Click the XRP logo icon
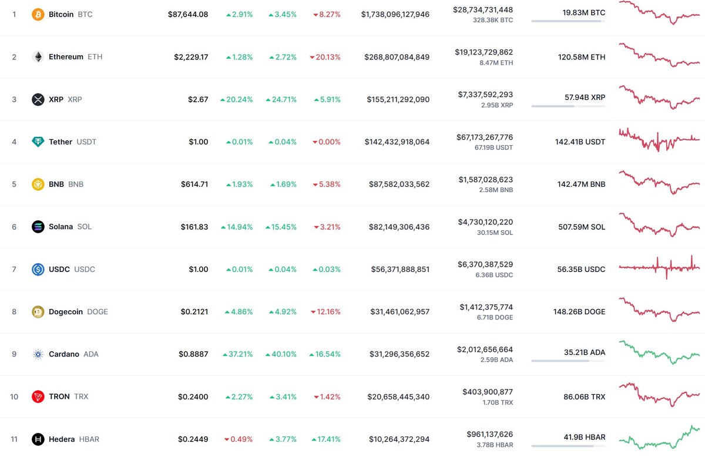This screenshot has height=457, width=705. (38, 99)
